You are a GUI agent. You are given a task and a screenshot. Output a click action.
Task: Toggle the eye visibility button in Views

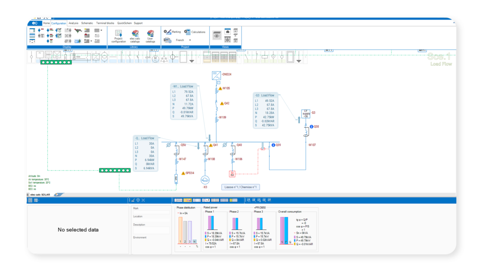tap(217, 36)
